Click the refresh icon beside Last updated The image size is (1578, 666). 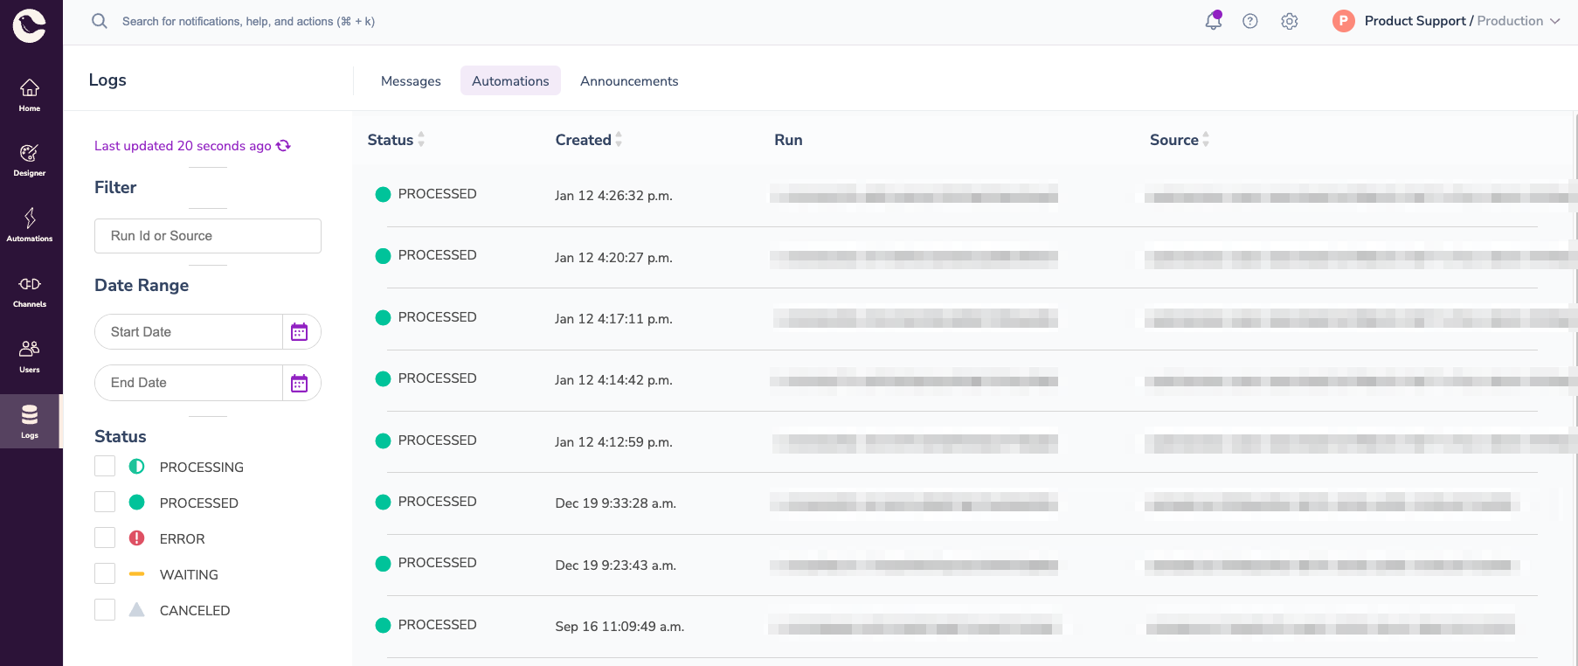click(x=283, y=146)
